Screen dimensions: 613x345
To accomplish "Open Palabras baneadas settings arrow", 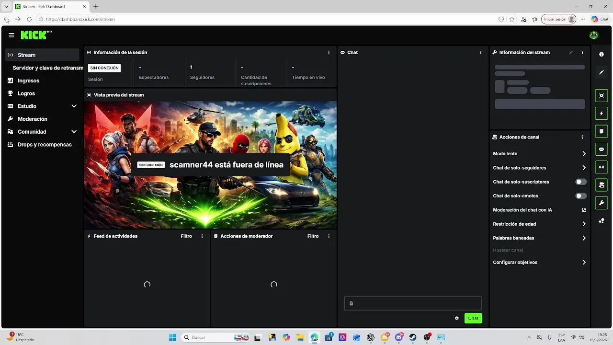I will coord(584,238).
